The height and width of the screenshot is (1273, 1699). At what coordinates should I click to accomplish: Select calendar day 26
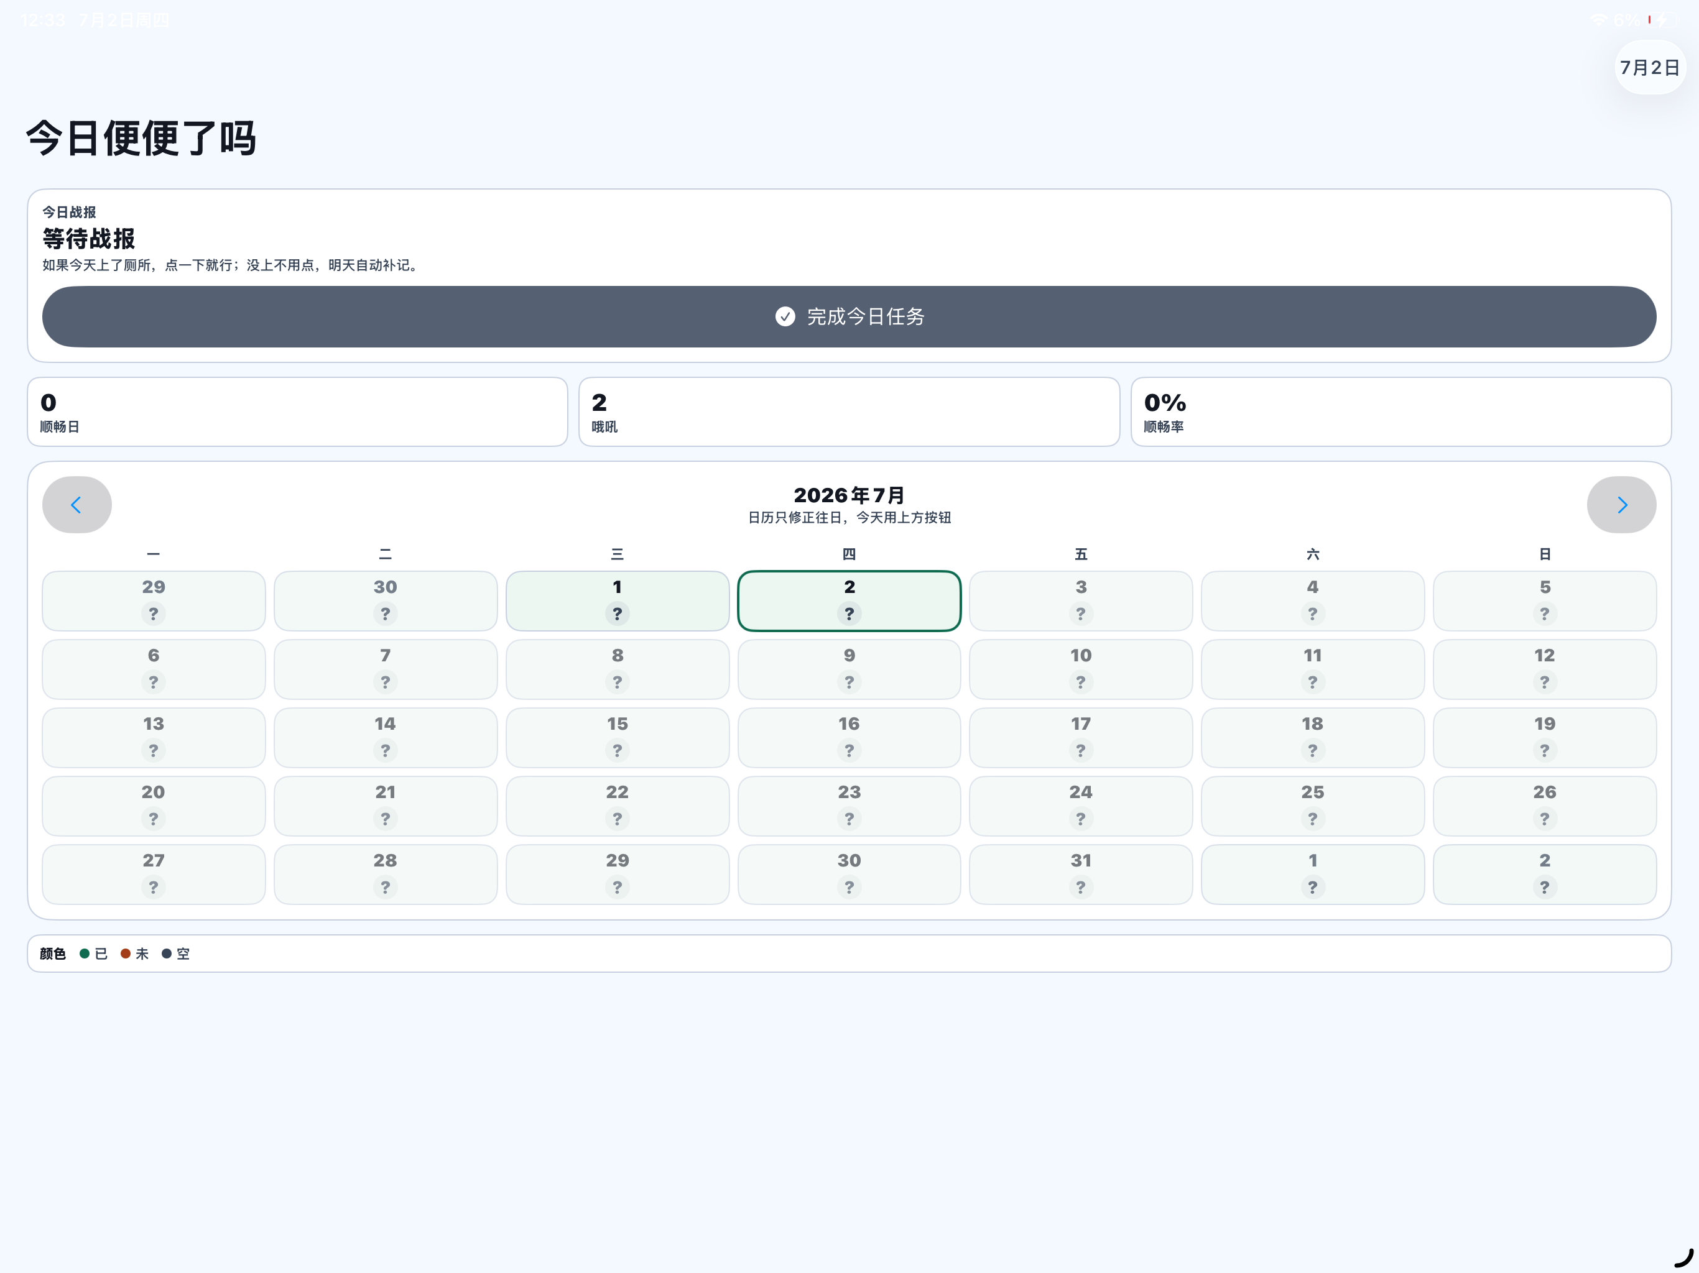point(1545,806)
